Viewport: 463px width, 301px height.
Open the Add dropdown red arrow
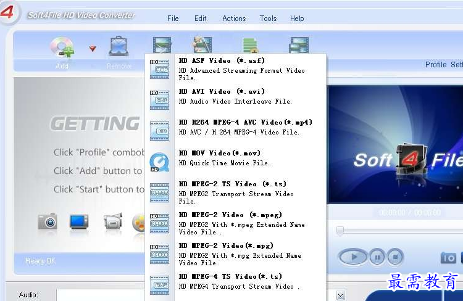click(93, 48)
